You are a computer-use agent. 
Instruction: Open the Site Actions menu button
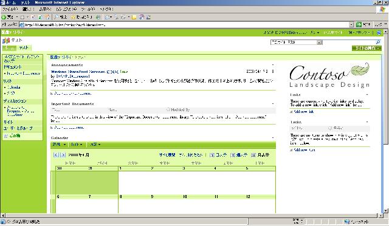[367, 48]
